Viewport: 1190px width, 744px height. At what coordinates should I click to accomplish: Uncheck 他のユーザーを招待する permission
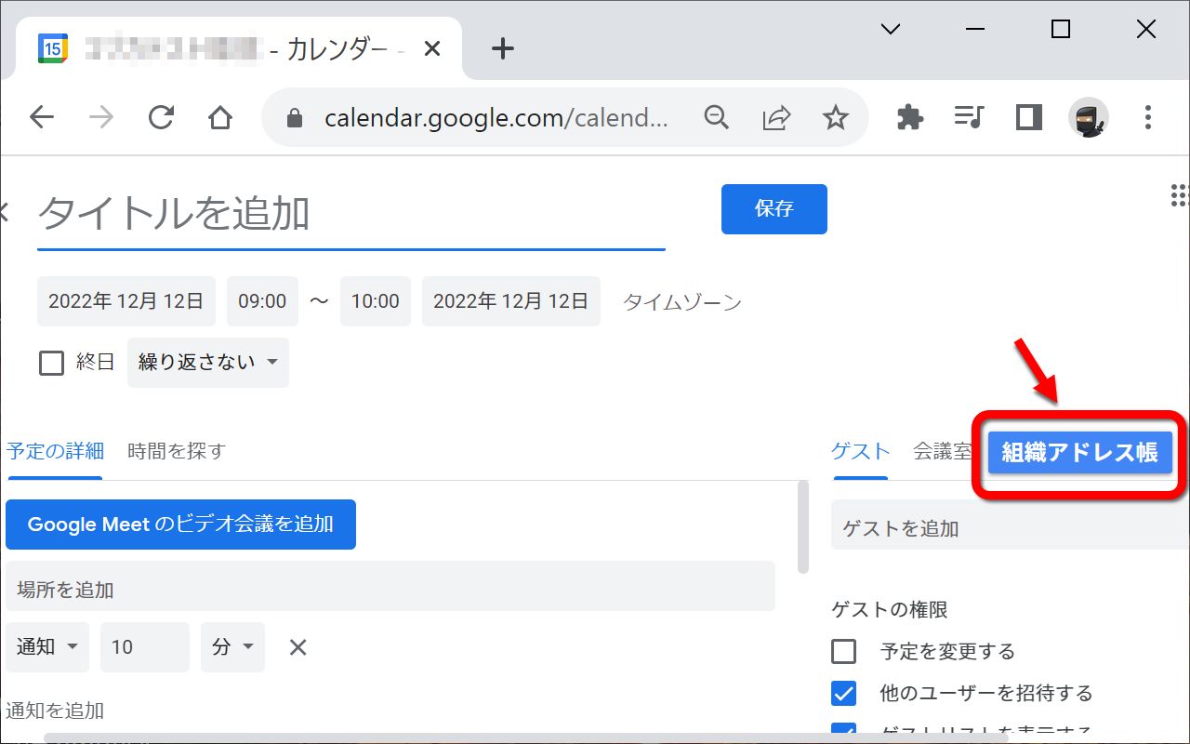(x=844, y=693)
